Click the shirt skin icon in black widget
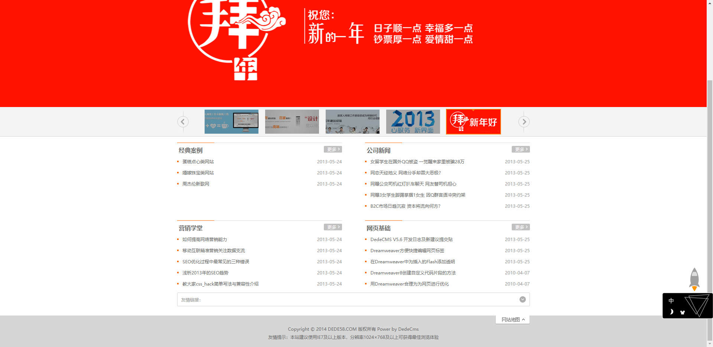The width and height of the screenshot is (713, 347). (x=682, y=312)
